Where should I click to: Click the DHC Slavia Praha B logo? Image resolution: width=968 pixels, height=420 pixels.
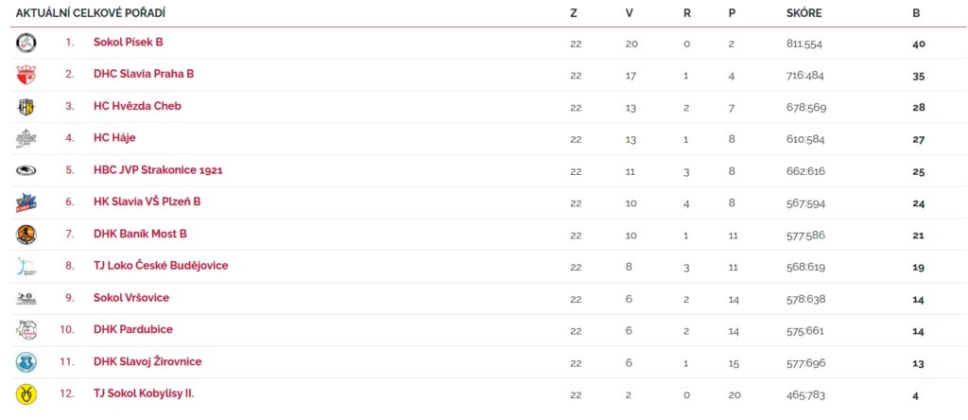coord(26,75)
